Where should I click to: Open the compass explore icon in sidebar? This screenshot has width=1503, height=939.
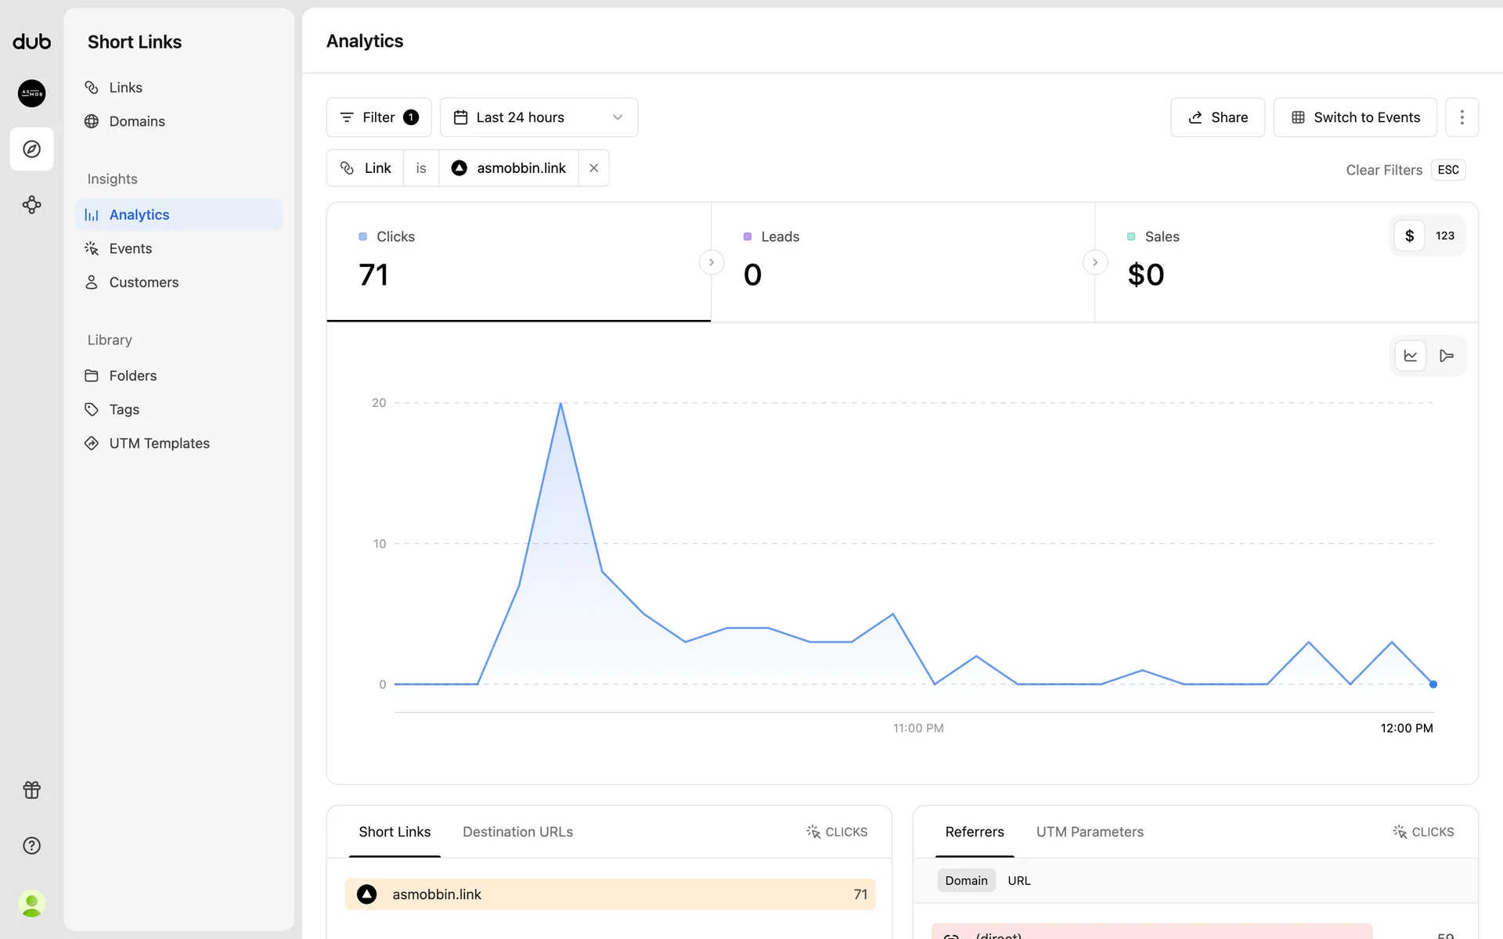31,149
